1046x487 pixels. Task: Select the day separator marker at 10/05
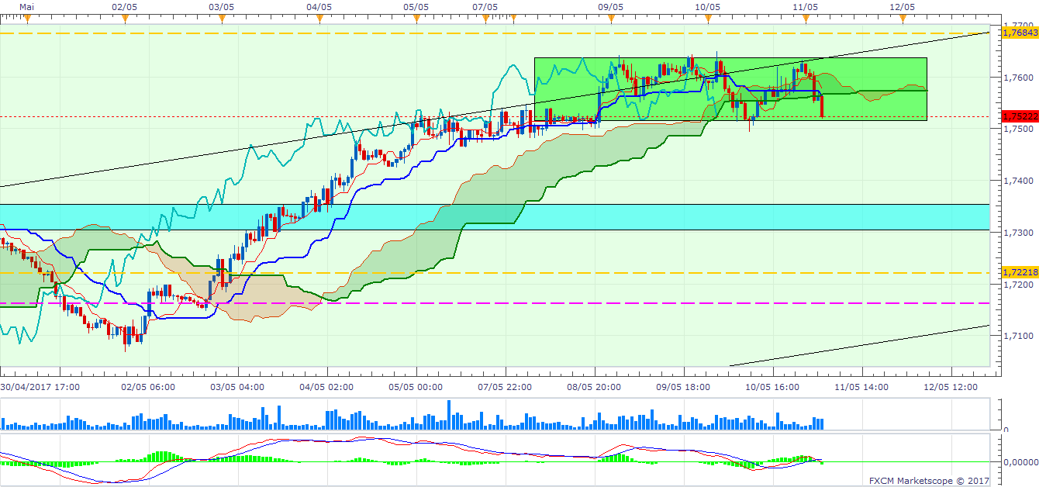(707, 19)
